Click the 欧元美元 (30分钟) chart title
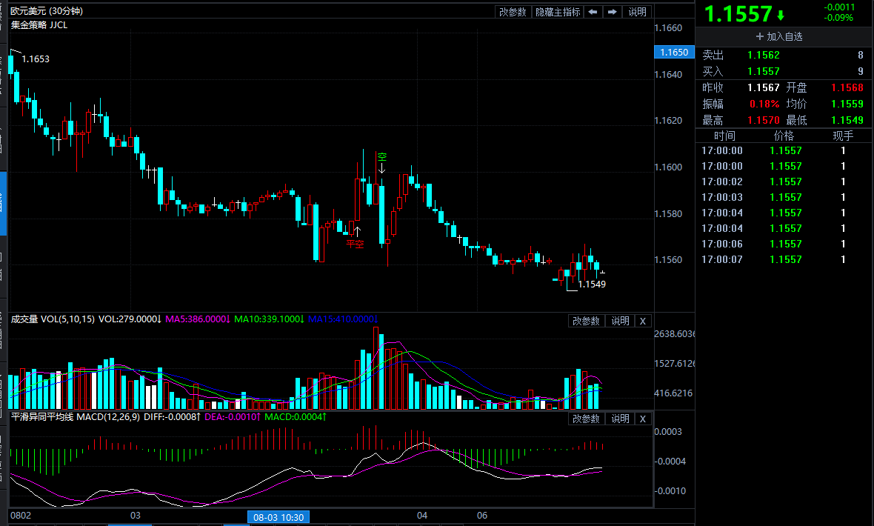 [x=46, y=11]
